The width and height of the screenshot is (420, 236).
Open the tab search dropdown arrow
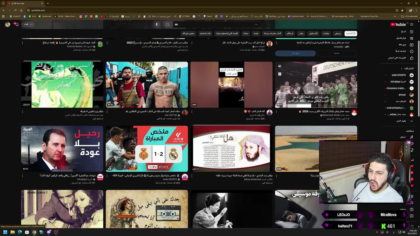coord(3,3)
